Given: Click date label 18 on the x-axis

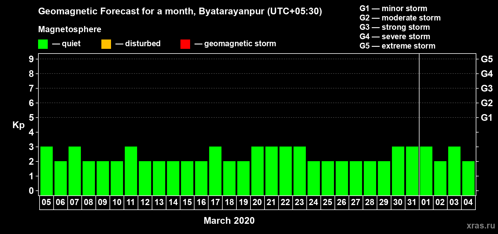Looking at the screenshot, I should [x=229, y=202].
